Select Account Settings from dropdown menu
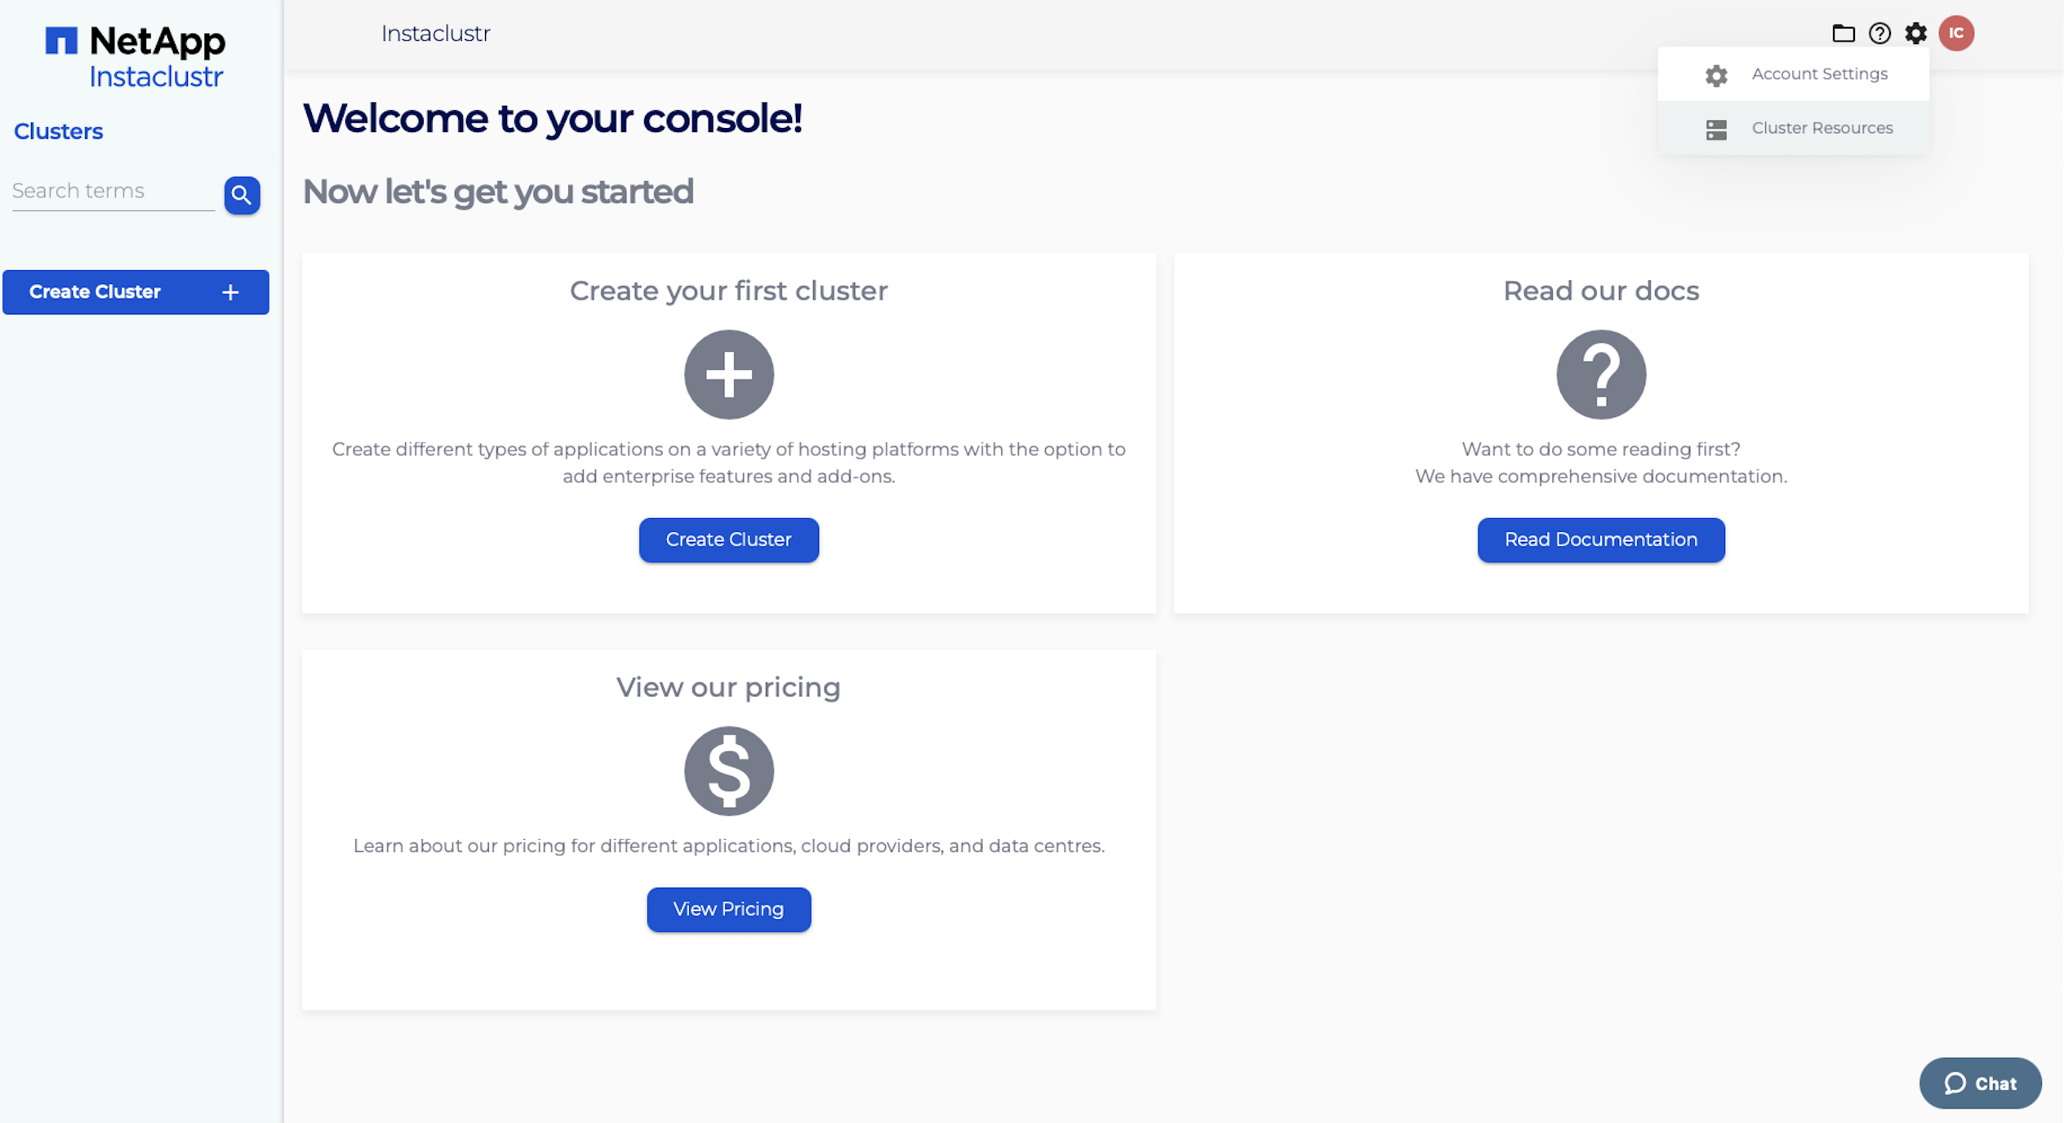Screen dimensions: 2064x1123 (x=1793, y=74)
